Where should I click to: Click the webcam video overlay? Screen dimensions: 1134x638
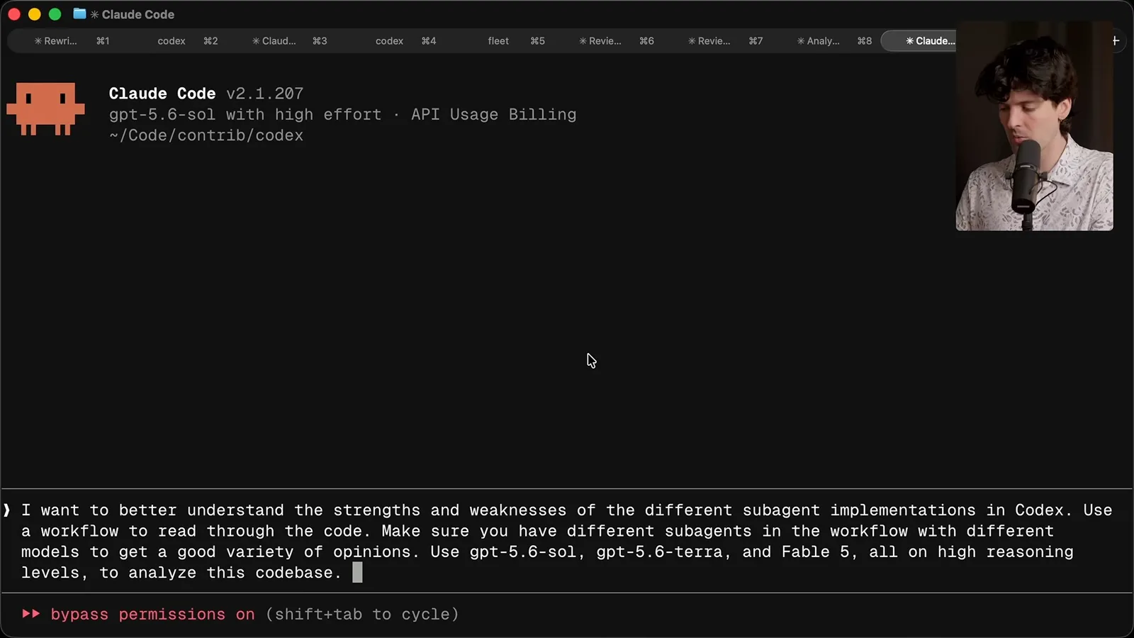1034,126
